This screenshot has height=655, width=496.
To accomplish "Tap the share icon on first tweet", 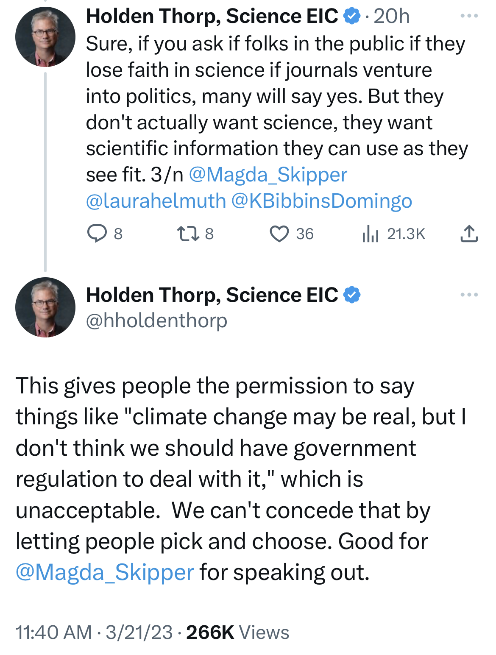I will pos(469,234).
